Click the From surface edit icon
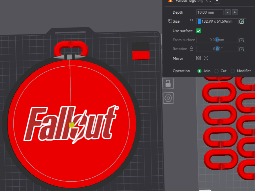The height and width of the screenshot is (191, 255). 242,40
